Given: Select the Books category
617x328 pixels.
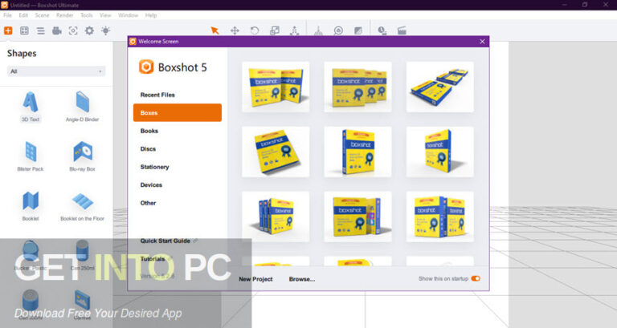Looking at the screenshot, I should click(x=178, y=131).
